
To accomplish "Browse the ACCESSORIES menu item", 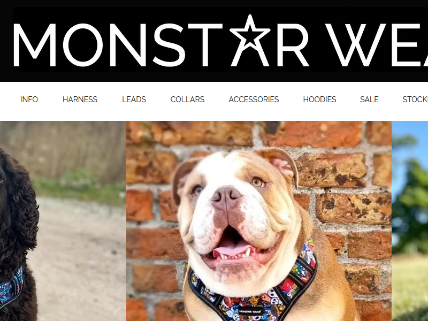I will tap(254, 100).
